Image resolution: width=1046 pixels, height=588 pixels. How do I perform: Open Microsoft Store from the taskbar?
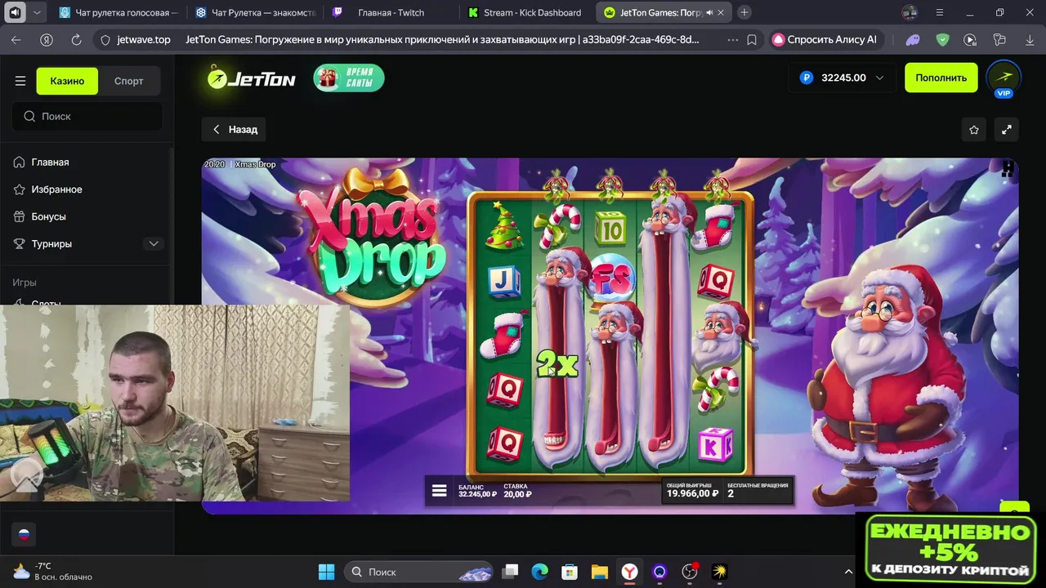pyautogui.click(x=570, y=572)
